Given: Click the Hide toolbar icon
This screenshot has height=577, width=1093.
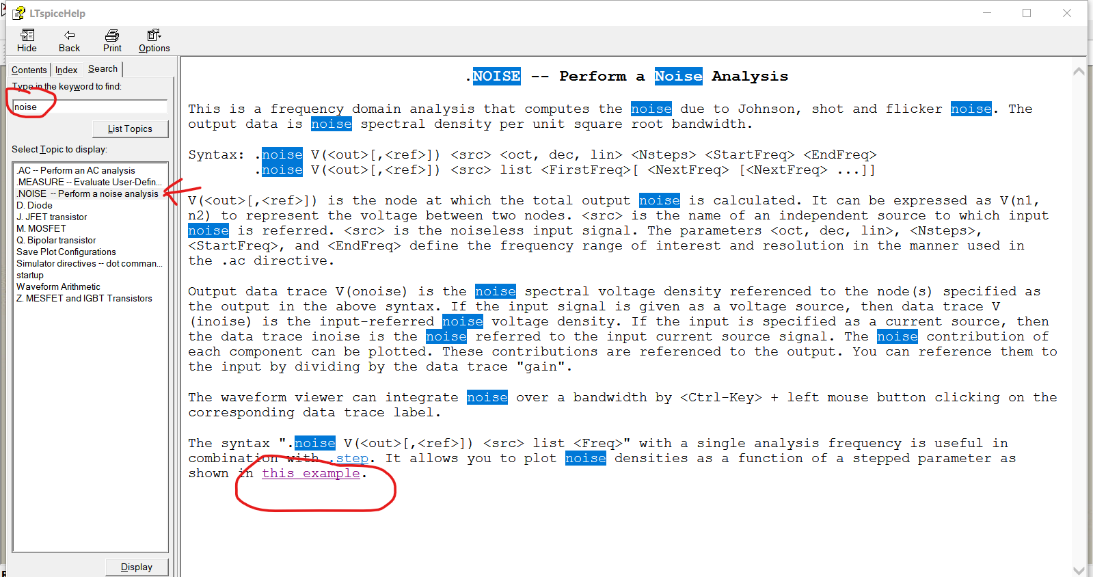Looking at the screenshot, I should [x=27, y=36].
